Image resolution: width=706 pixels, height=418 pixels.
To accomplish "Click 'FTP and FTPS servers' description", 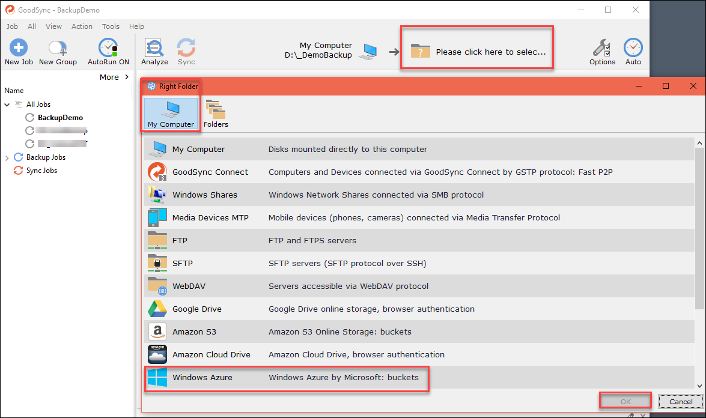I will 312,240.
